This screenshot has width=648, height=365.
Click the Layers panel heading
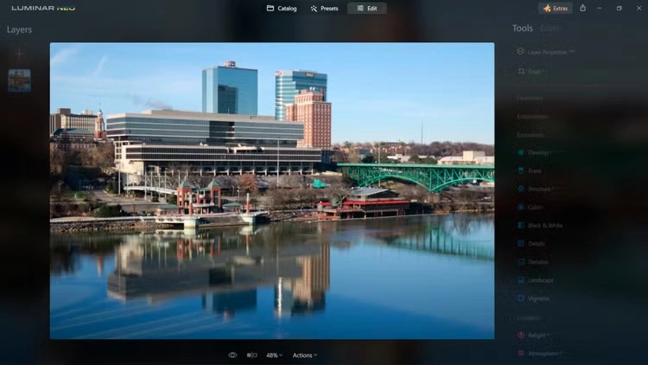pyautogui.click(x=19, y=29)
